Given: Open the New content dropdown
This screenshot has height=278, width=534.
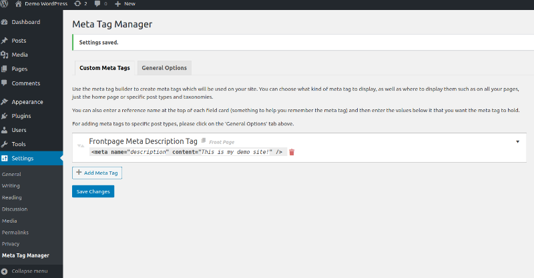Looking at the screenshot, I should pos(125,4).
